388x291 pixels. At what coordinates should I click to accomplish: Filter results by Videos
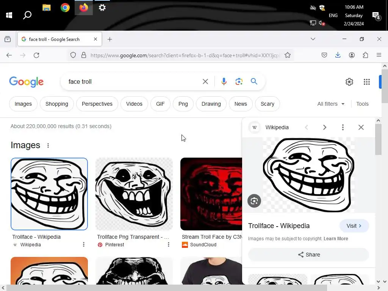pos(134,104)
